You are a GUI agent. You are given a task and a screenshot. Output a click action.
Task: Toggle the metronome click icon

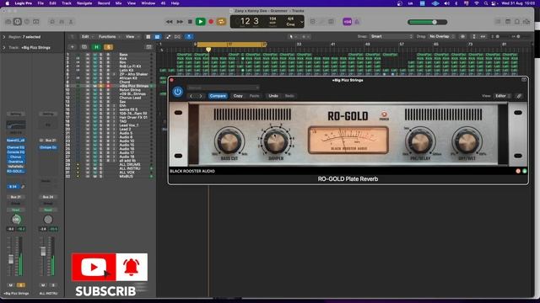357,22
